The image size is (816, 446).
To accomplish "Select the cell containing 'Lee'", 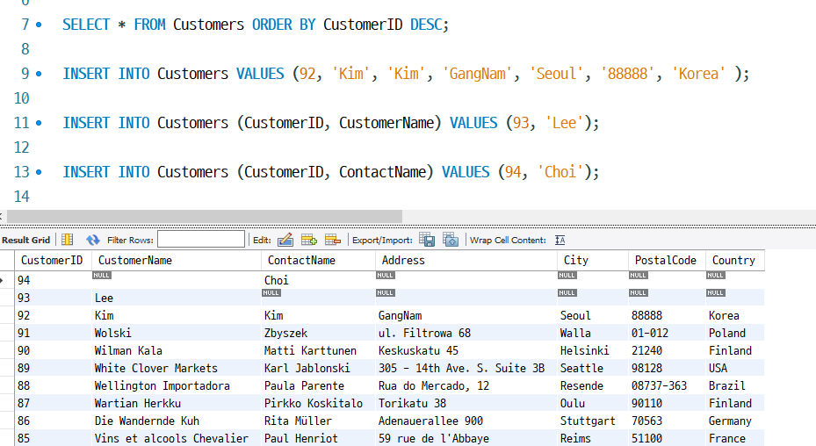I will tap(176, 298).
